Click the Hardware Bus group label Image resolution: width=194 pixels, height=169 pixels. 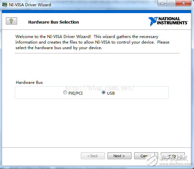coord(29,82)
